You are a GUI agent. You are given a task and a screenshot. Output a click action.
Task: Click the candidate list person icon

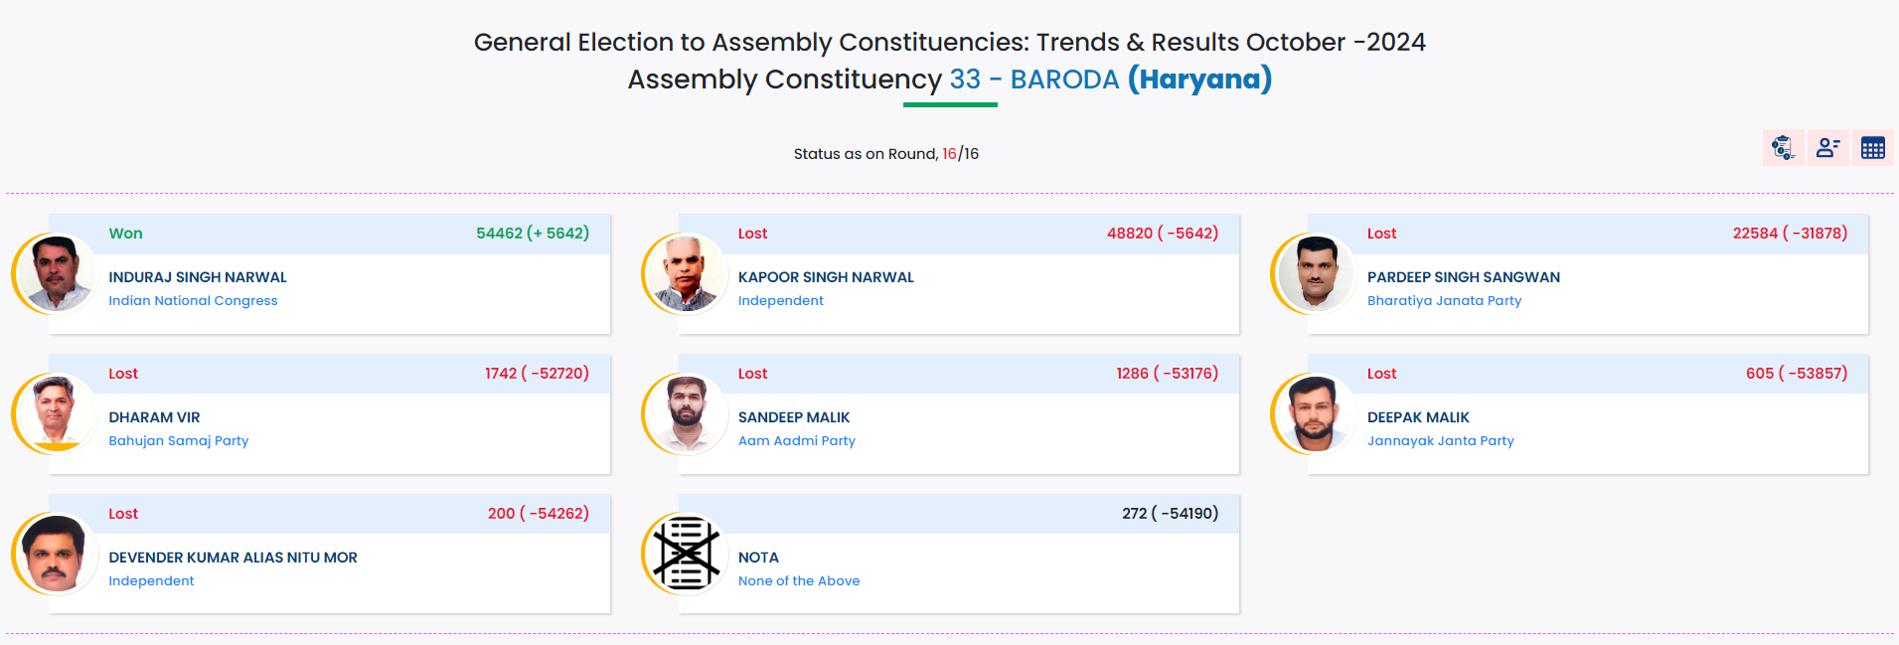(1827, 148)
